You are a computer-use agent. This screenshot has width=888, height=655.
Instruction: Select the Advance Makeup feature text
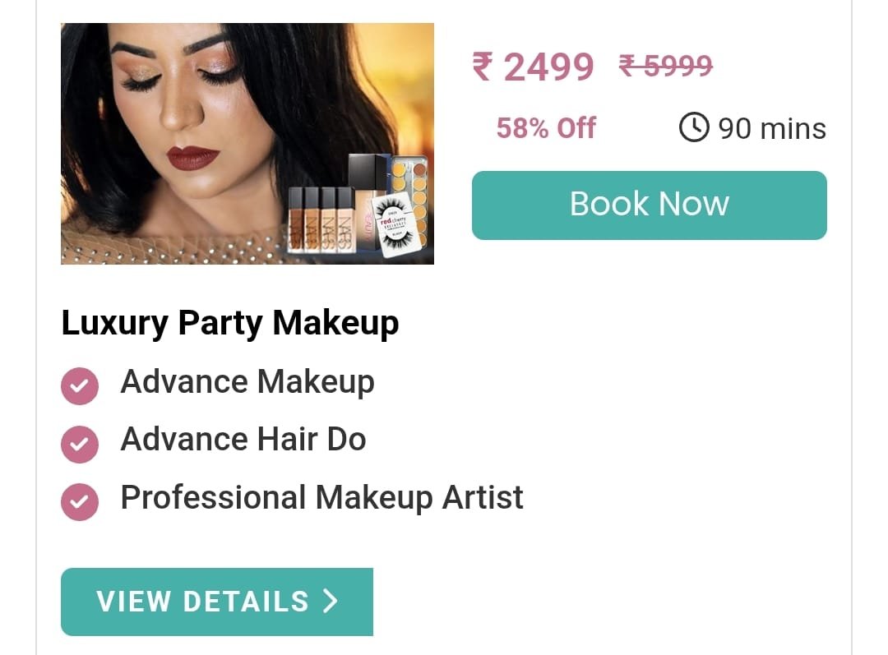click(x=247, y=381)
